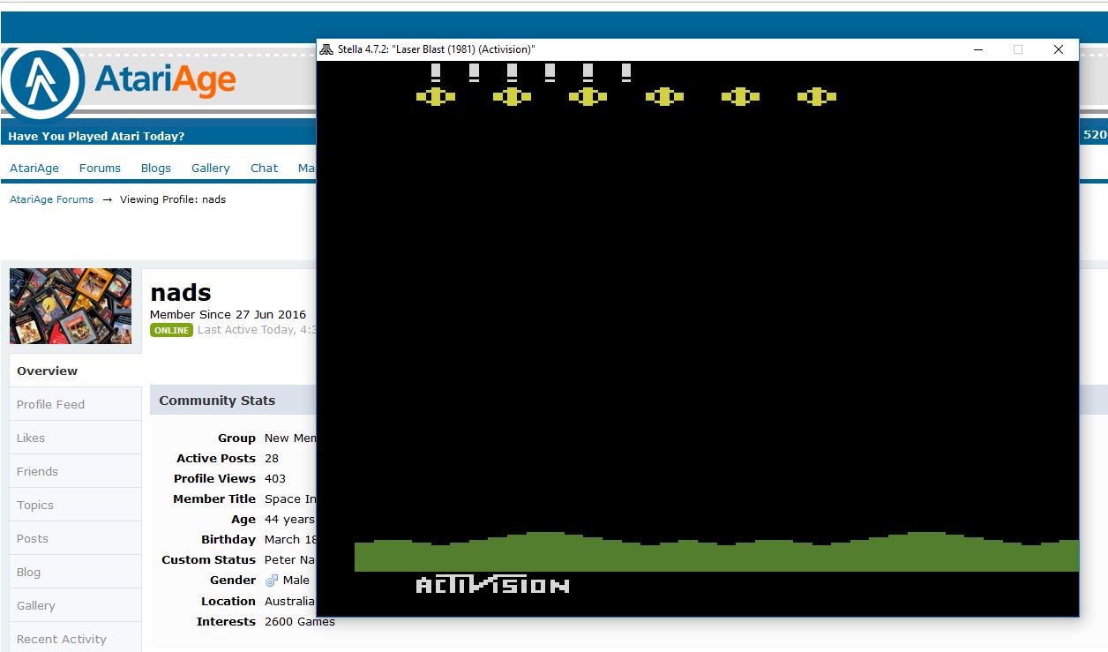The height and width of the screenshot is (652, 1108).
Task: View the Posts profile tab
Action: click(x=76, y=538)
